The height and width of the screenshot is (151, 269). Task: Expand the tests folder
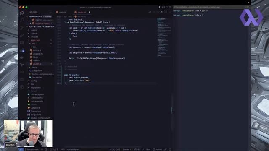34,67
